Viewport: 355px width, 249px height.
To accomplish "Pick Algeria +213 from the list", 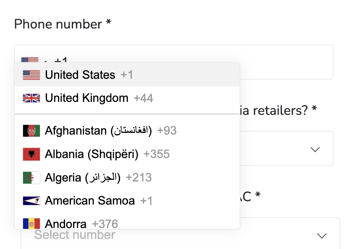I will (x=127, y=178).
